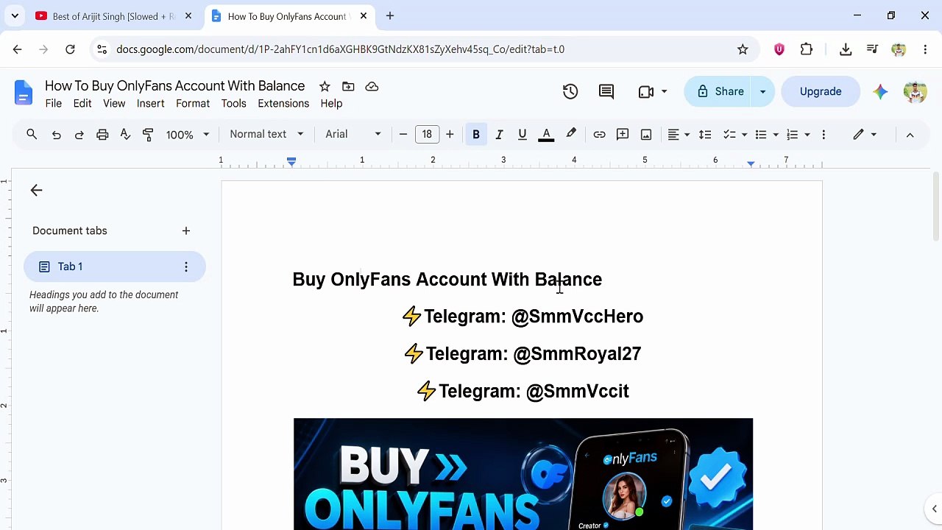Open the checklist options dropdown

click(744, 134)
